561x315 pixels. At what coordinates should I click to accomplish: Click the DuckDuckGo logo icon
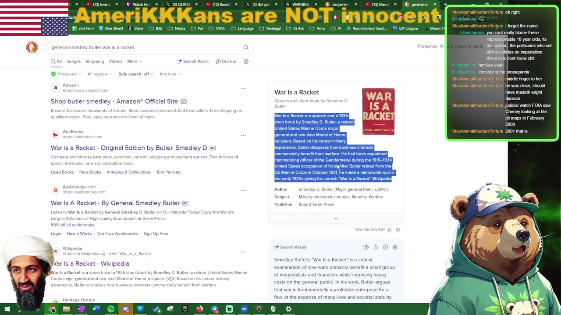(32, 47)
